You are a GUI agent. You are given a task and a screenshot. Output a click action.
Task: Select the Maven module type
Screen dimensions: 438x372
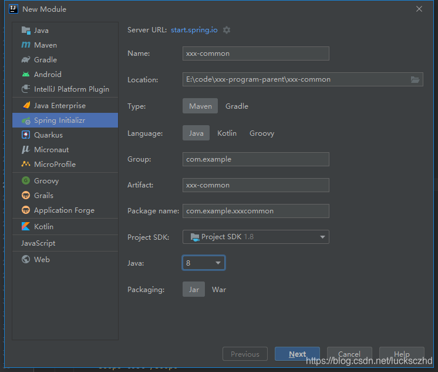coord(65,45)
